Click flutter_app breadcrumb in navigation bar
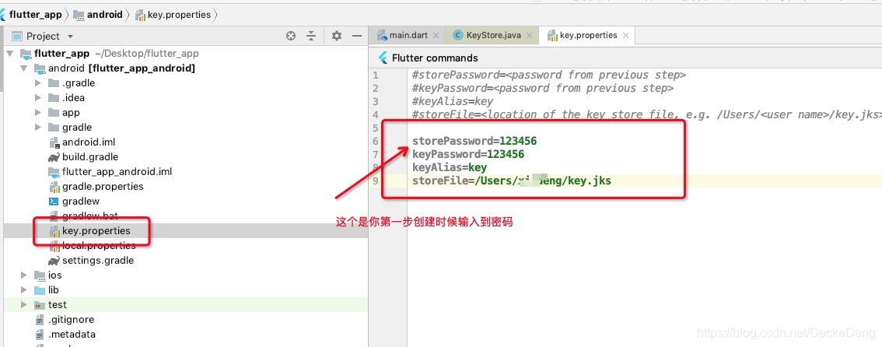This screenshot has height=347, width=882. tap(36, 15)
